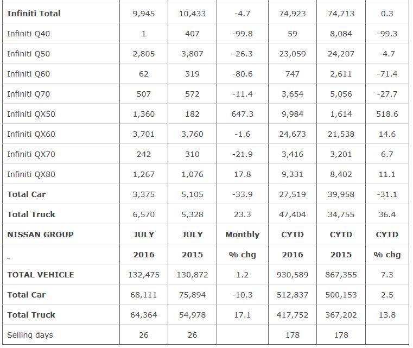Select the NISSAN GROUP header cell
413x348 pixels.
click(x=40, y=235)
